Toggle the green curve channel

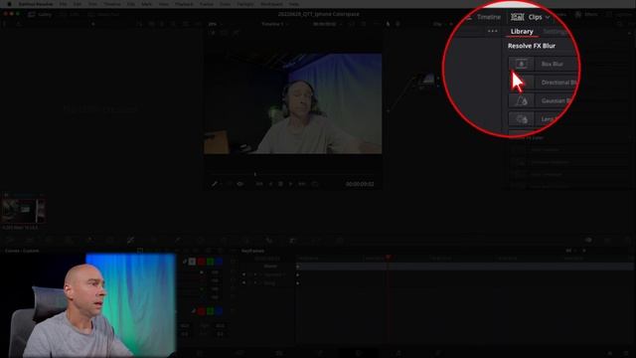[x=210, y=262]
